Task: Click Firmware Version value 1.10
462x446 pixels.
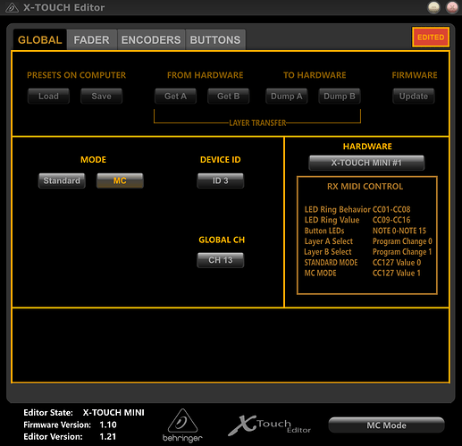Action: pyautogui.click(x=108, y=425)
